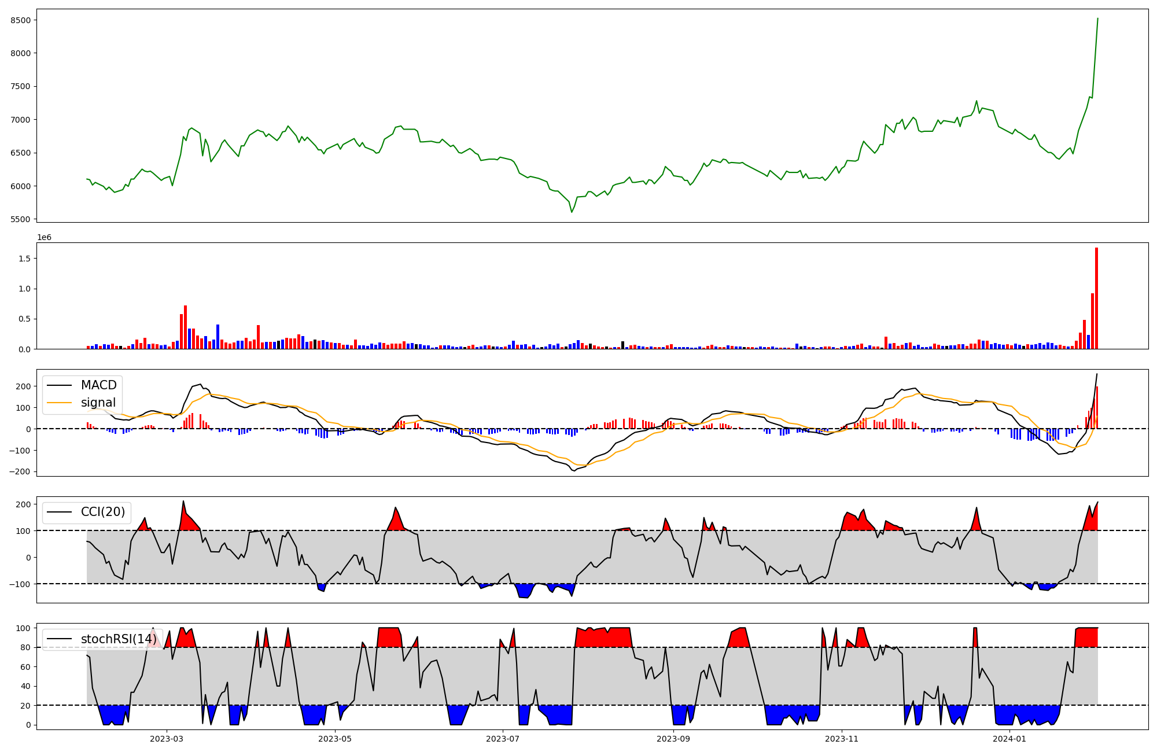Click the 2023-03 date tick label
Viewport: 1157px width, 752px height.
click(x=167, y=739)
